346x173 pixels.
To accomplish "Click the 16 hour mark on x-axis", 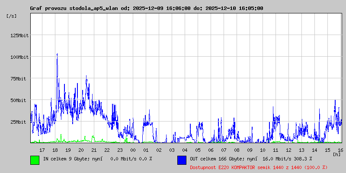I will coord(340,150).
